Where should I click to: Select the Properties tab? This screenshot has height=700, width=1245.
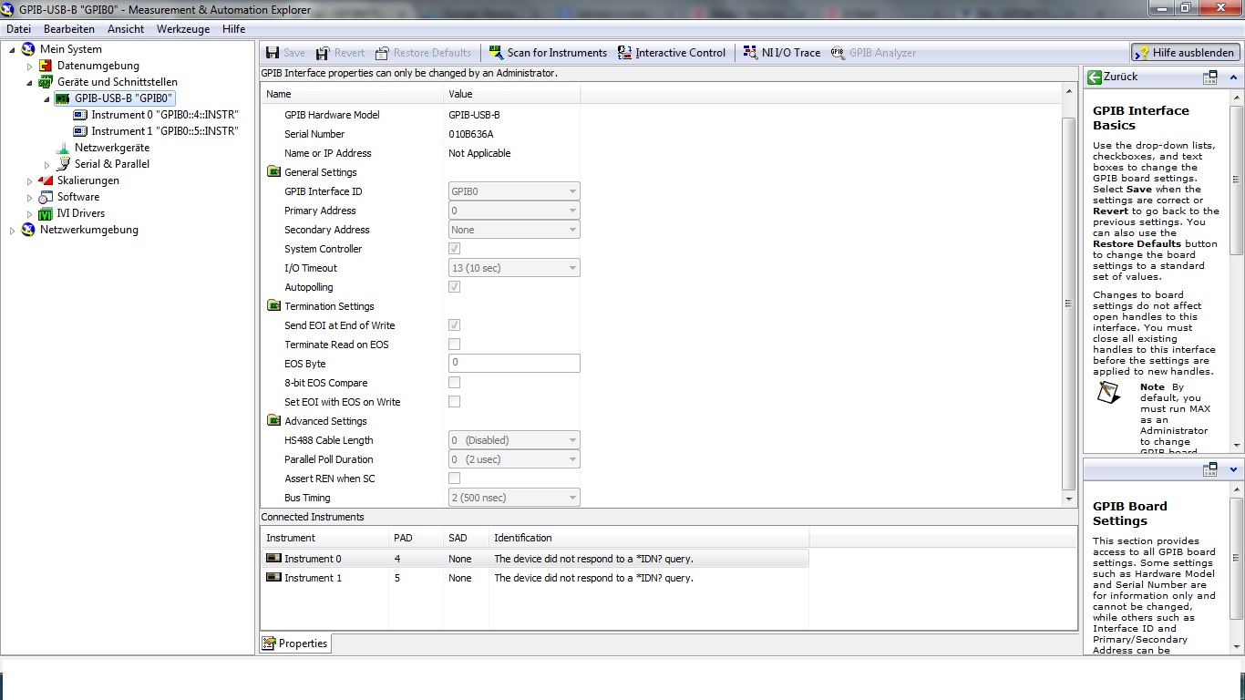(294, 643)
